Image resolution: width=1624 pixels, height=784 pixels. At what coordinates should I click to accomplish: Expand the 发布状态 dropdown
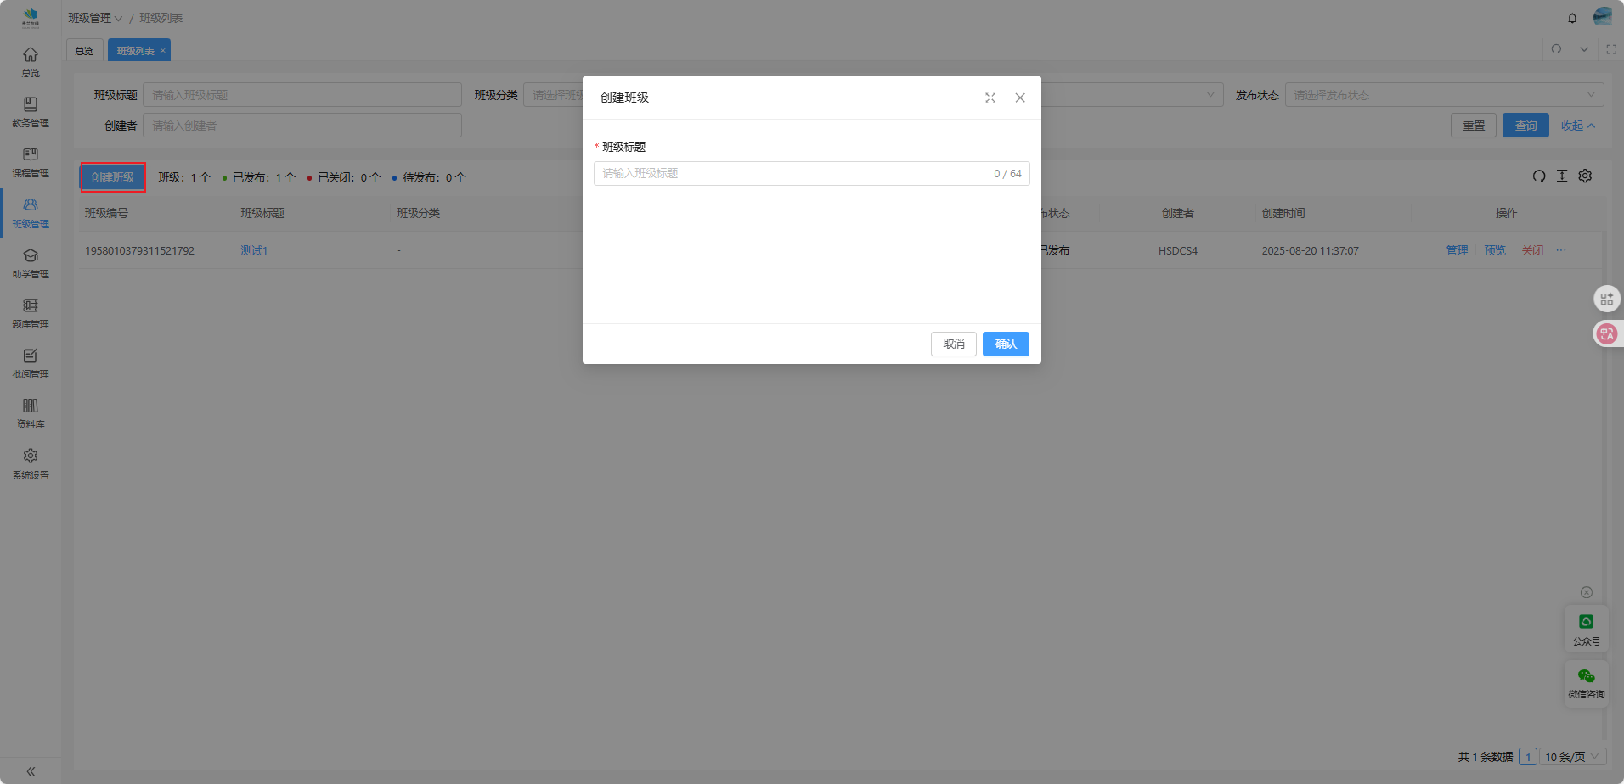[1444, 95]
